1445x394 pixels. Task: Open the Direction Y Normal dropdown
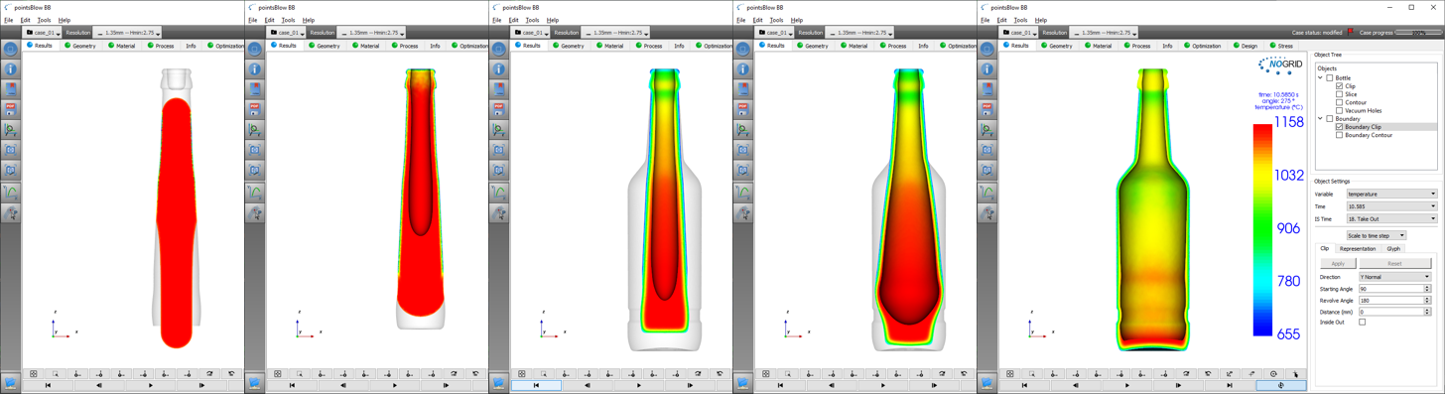(x=1394, y=277)
